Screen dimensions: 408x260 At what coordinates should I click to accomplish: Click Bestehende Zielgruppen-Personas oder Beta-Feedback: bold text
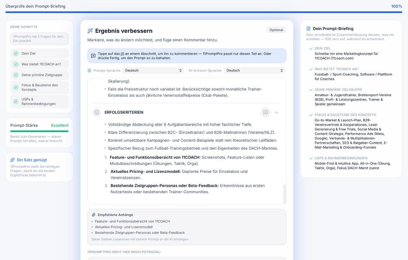(164, 186)
